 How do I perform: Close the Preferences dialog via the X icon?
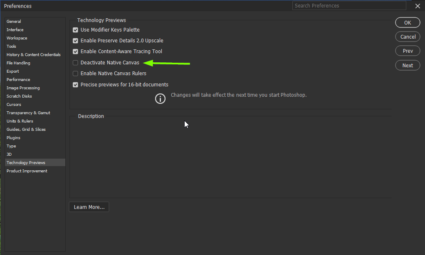[418, 6]
